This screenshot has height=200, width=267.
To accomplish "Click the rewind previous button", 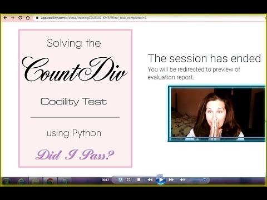I will tap(150, 179).
